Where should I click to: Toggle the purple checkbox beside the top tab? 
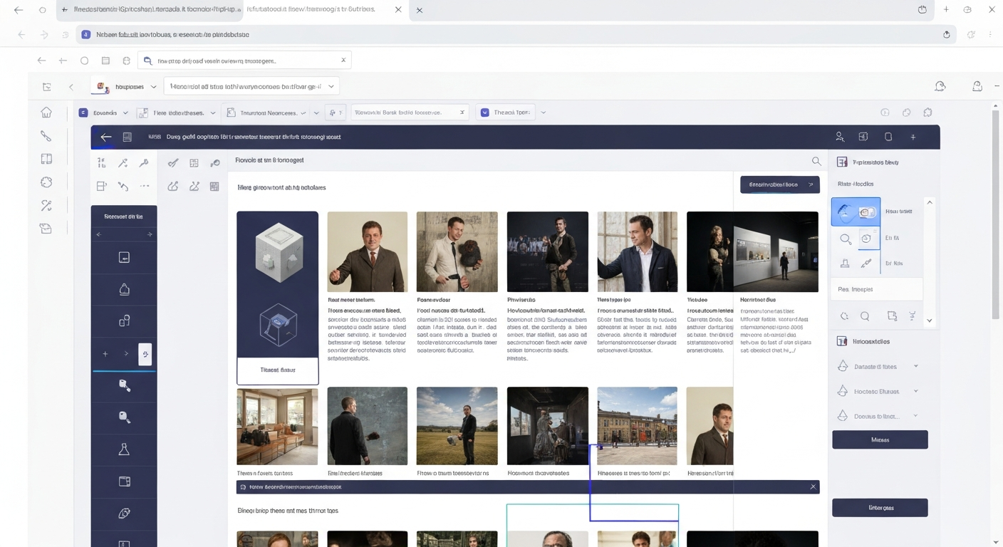pyautogui.click(x=485, y=113)
